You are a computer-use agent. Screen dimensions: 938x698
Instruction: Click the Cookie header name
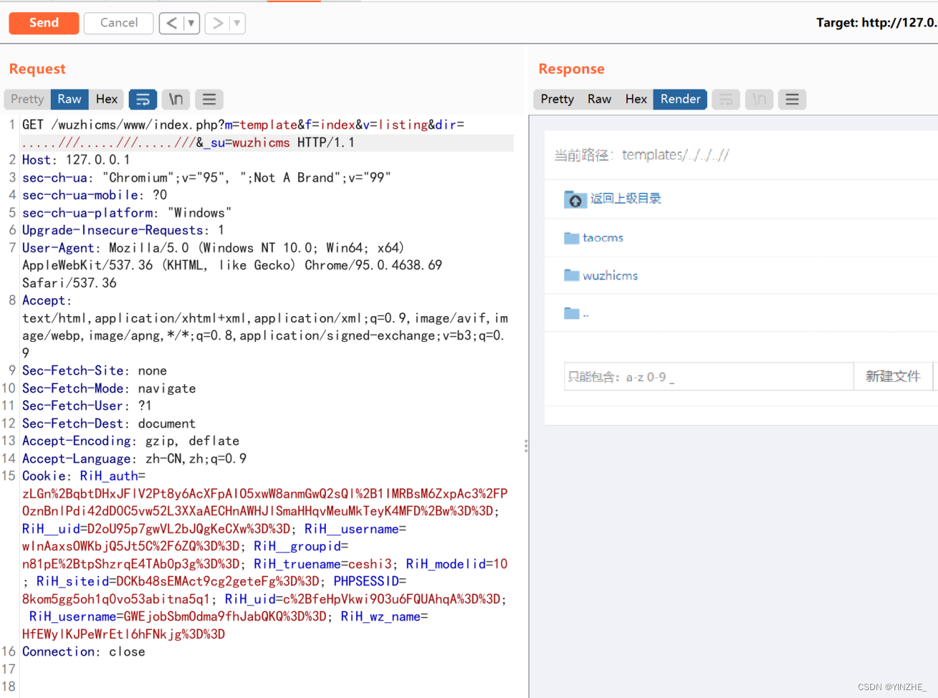point(44,476)
